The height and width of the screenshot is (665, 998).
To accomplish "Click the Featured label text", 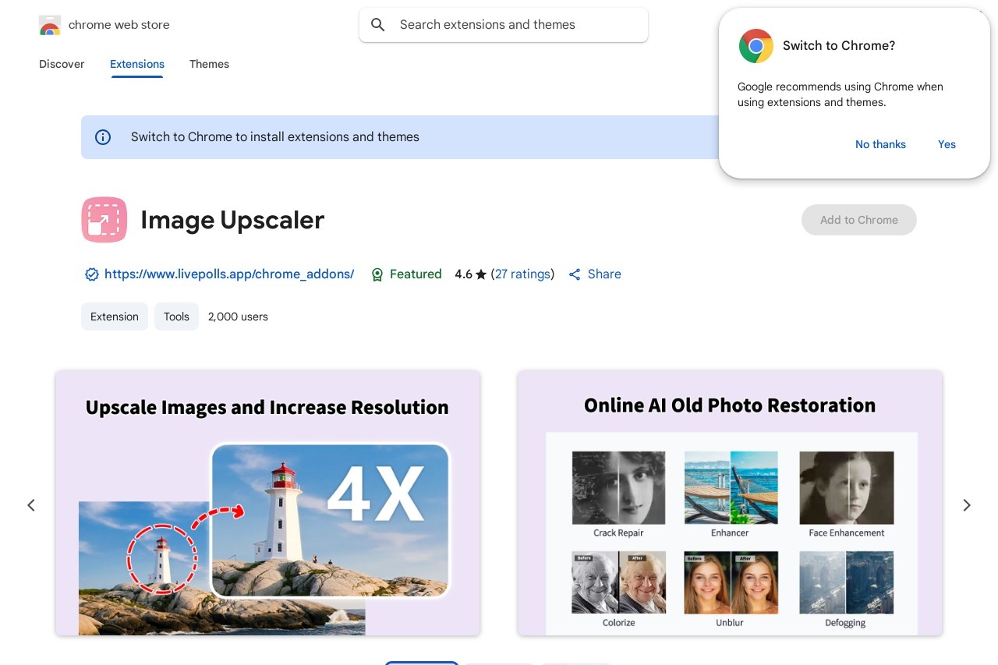I will (416, 274).
